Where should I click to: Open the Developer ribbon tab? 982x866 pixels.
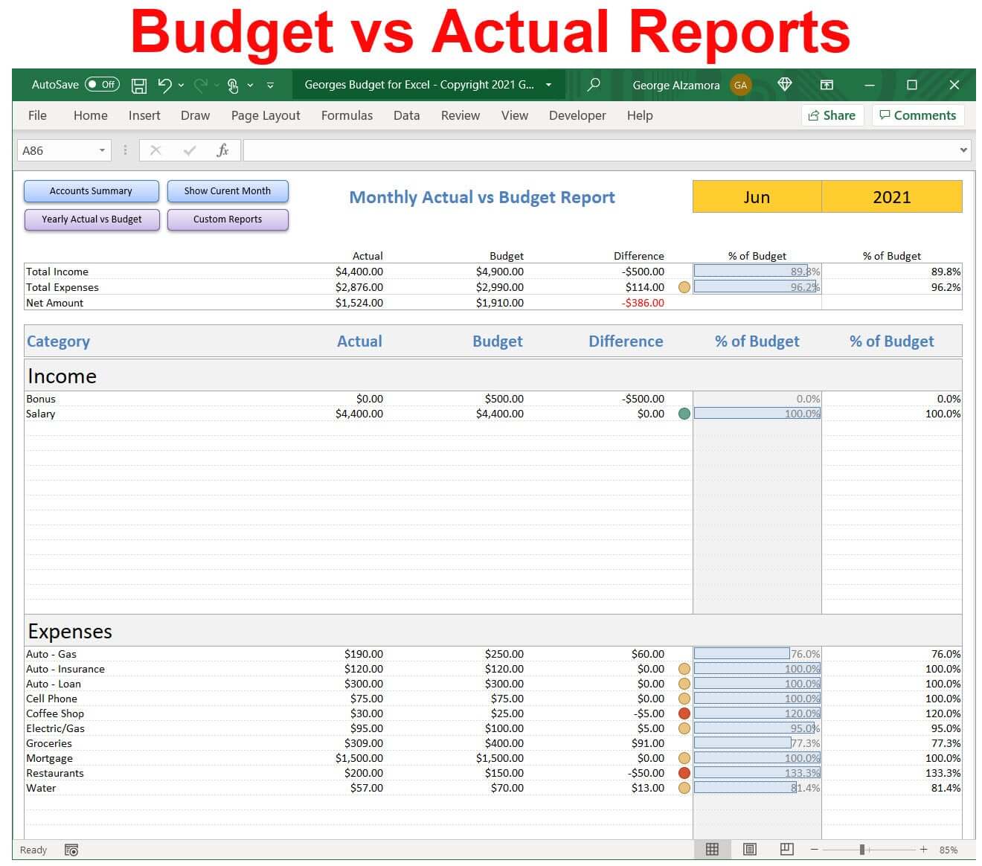(x=577, y=115)
